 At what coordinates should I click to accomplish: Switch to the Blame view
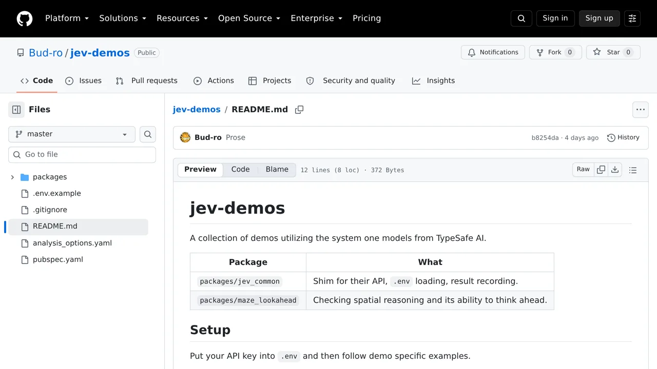coord(277,170)
